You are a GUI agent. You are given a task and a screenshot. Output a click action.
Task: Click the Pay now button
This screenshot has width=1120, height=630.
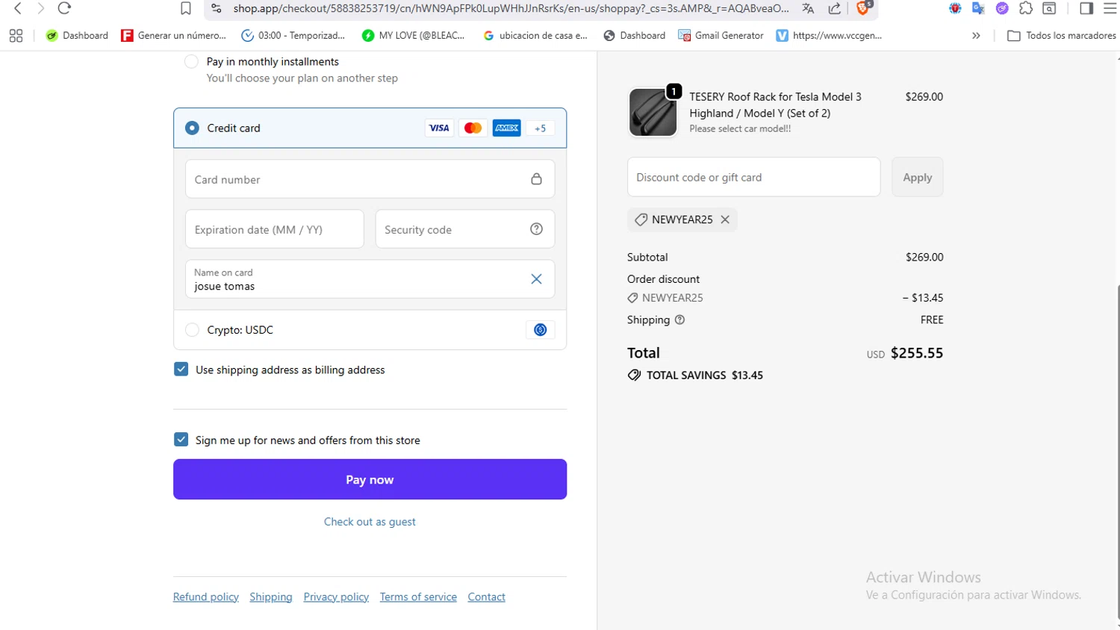click(370, 479)
